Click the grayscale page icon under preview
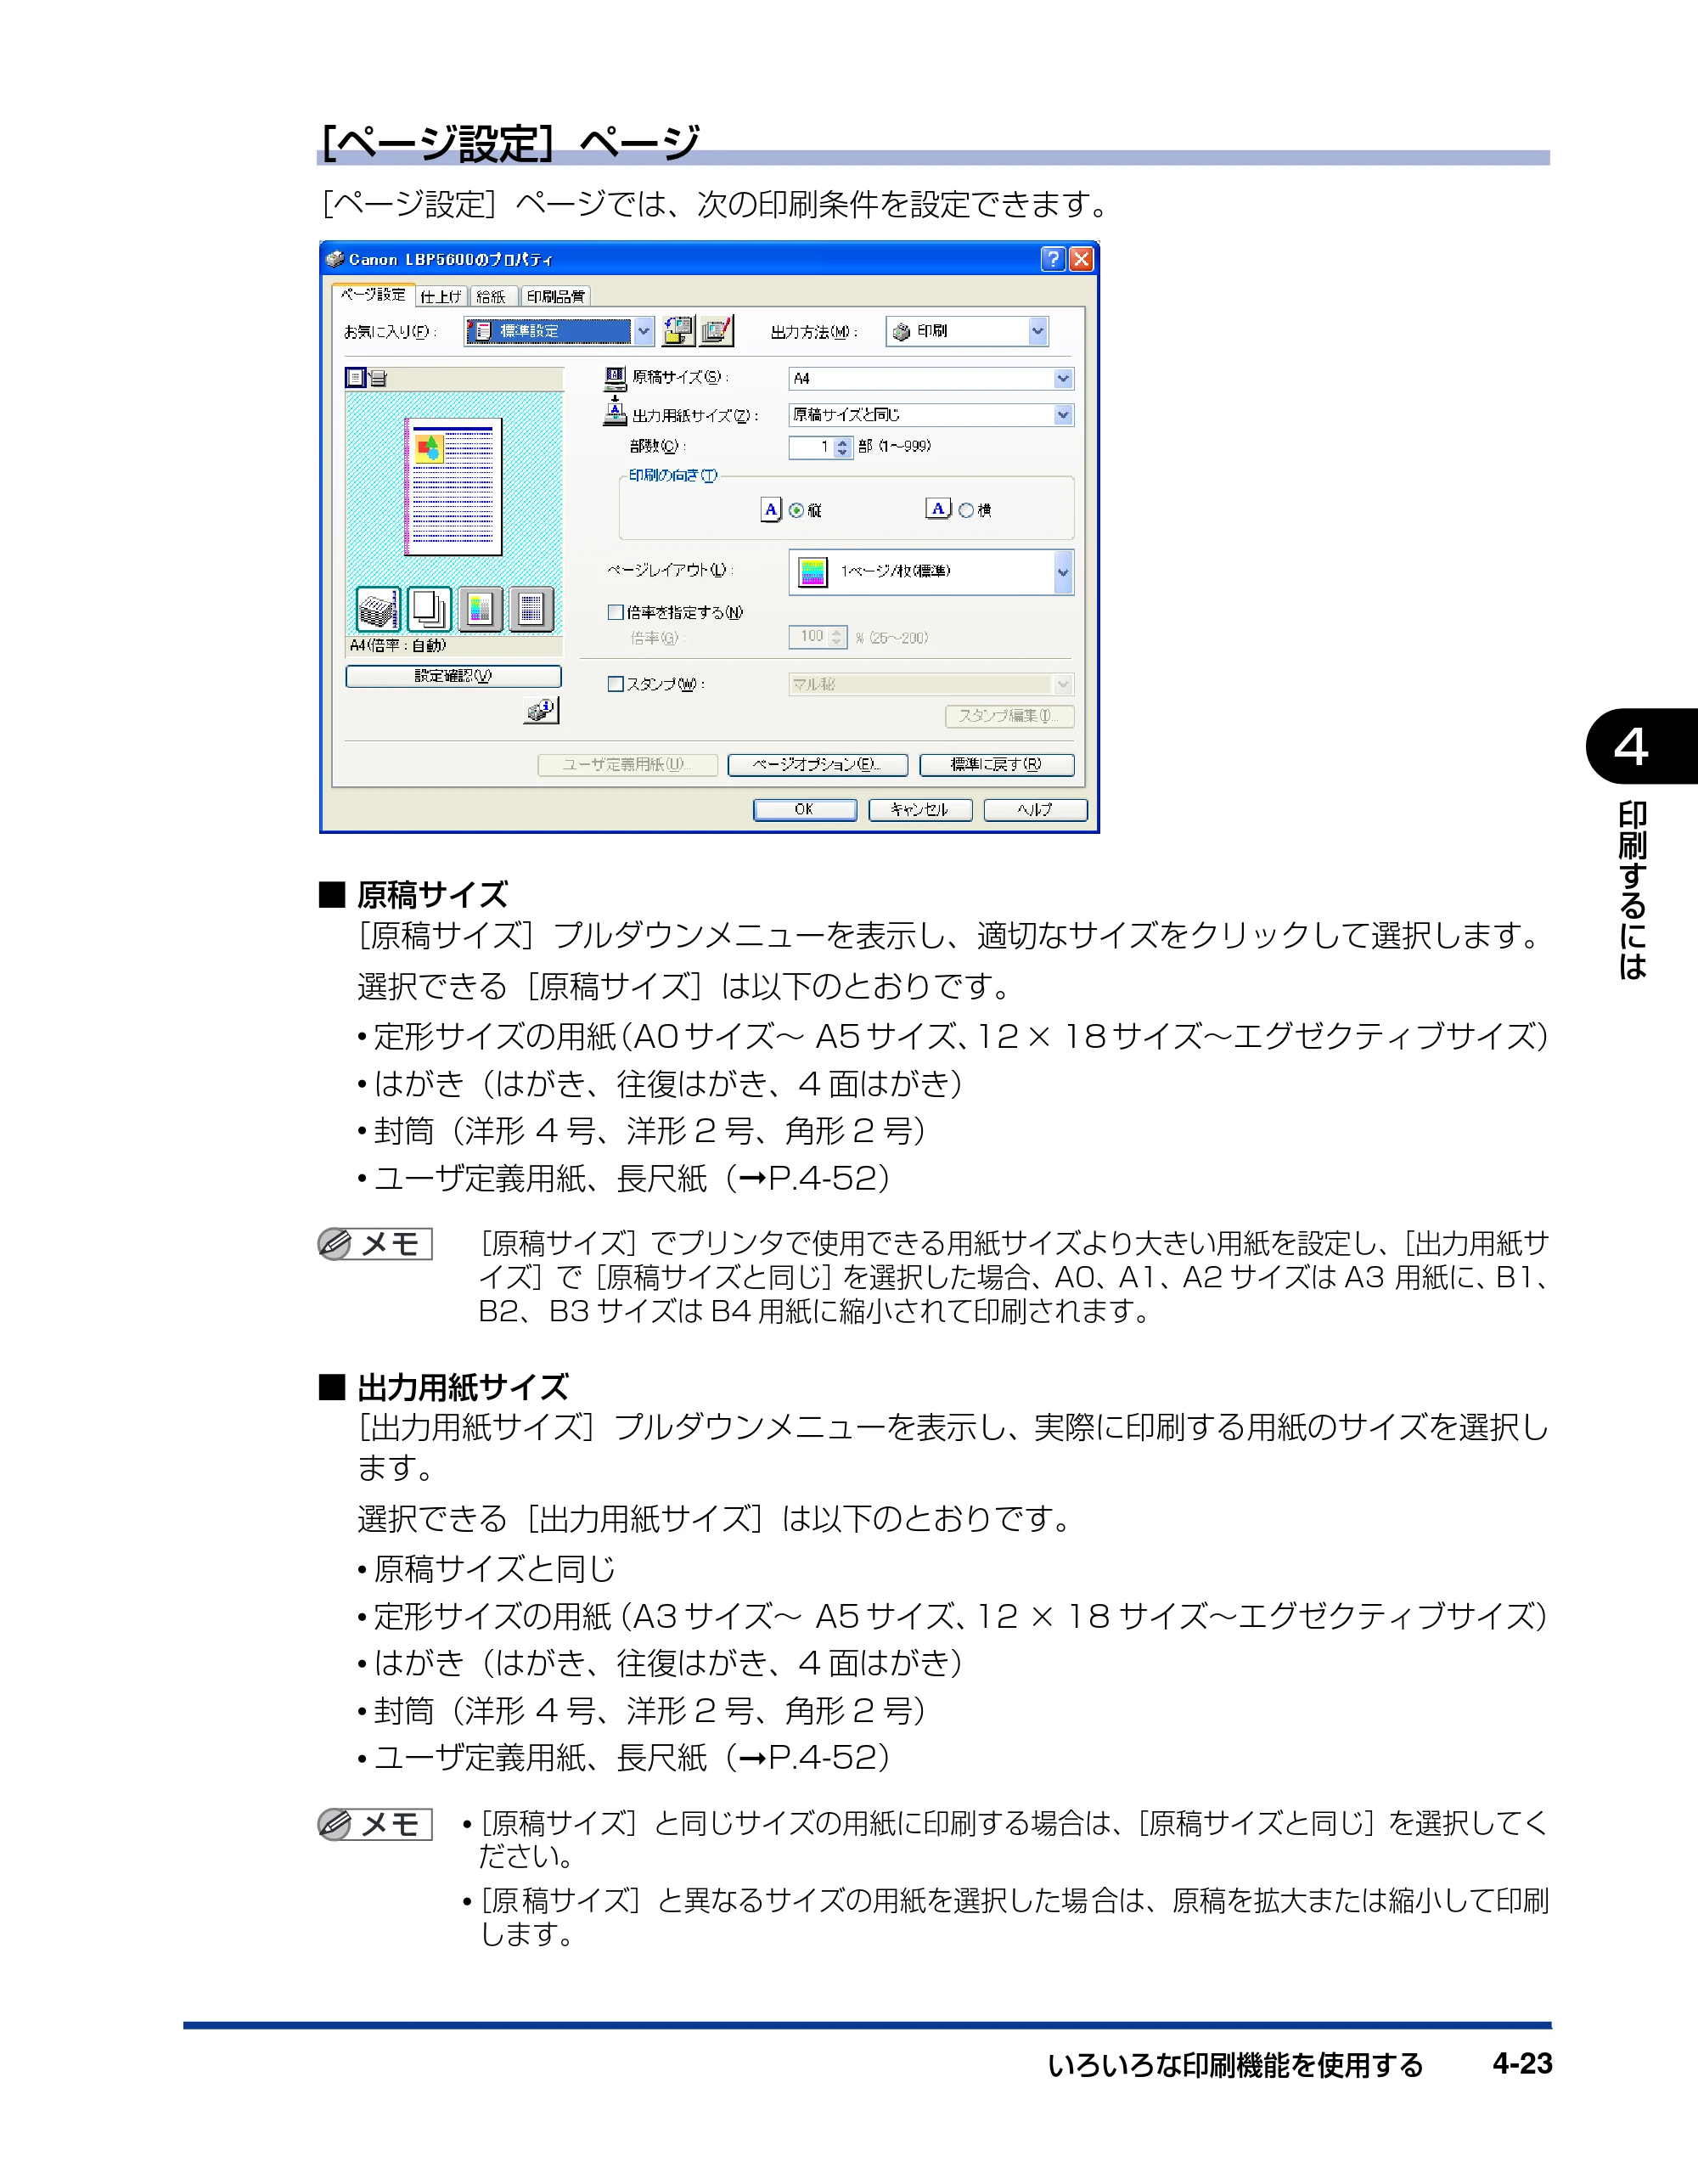This screenshot has width=1698, height=2184. point(532,609)
